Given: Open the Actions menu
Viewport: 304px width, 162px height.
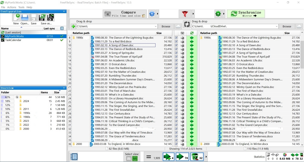Looking at the screenshot, I should (x=12, y=7).
